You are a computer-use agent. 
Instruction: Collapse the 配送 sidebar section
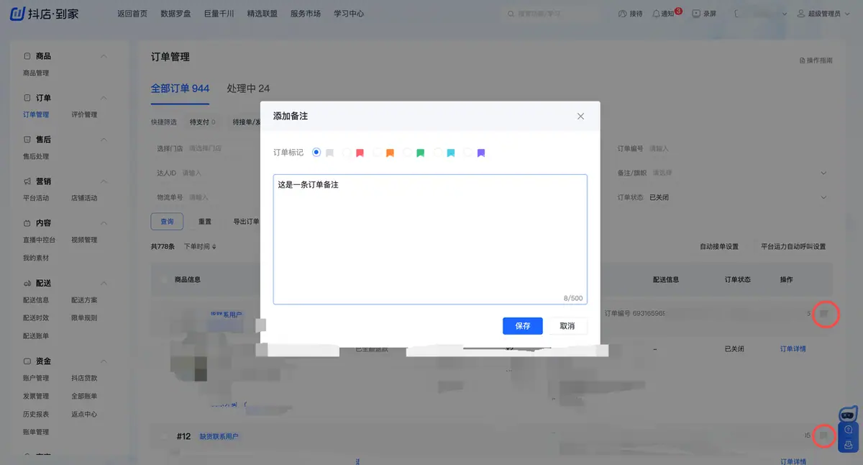(x=104, y=284)
